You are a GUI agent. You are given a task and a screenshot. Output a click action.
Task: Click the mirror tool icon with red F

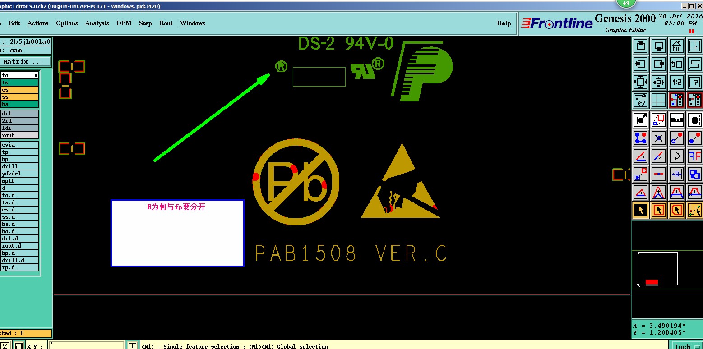point(694,156)
